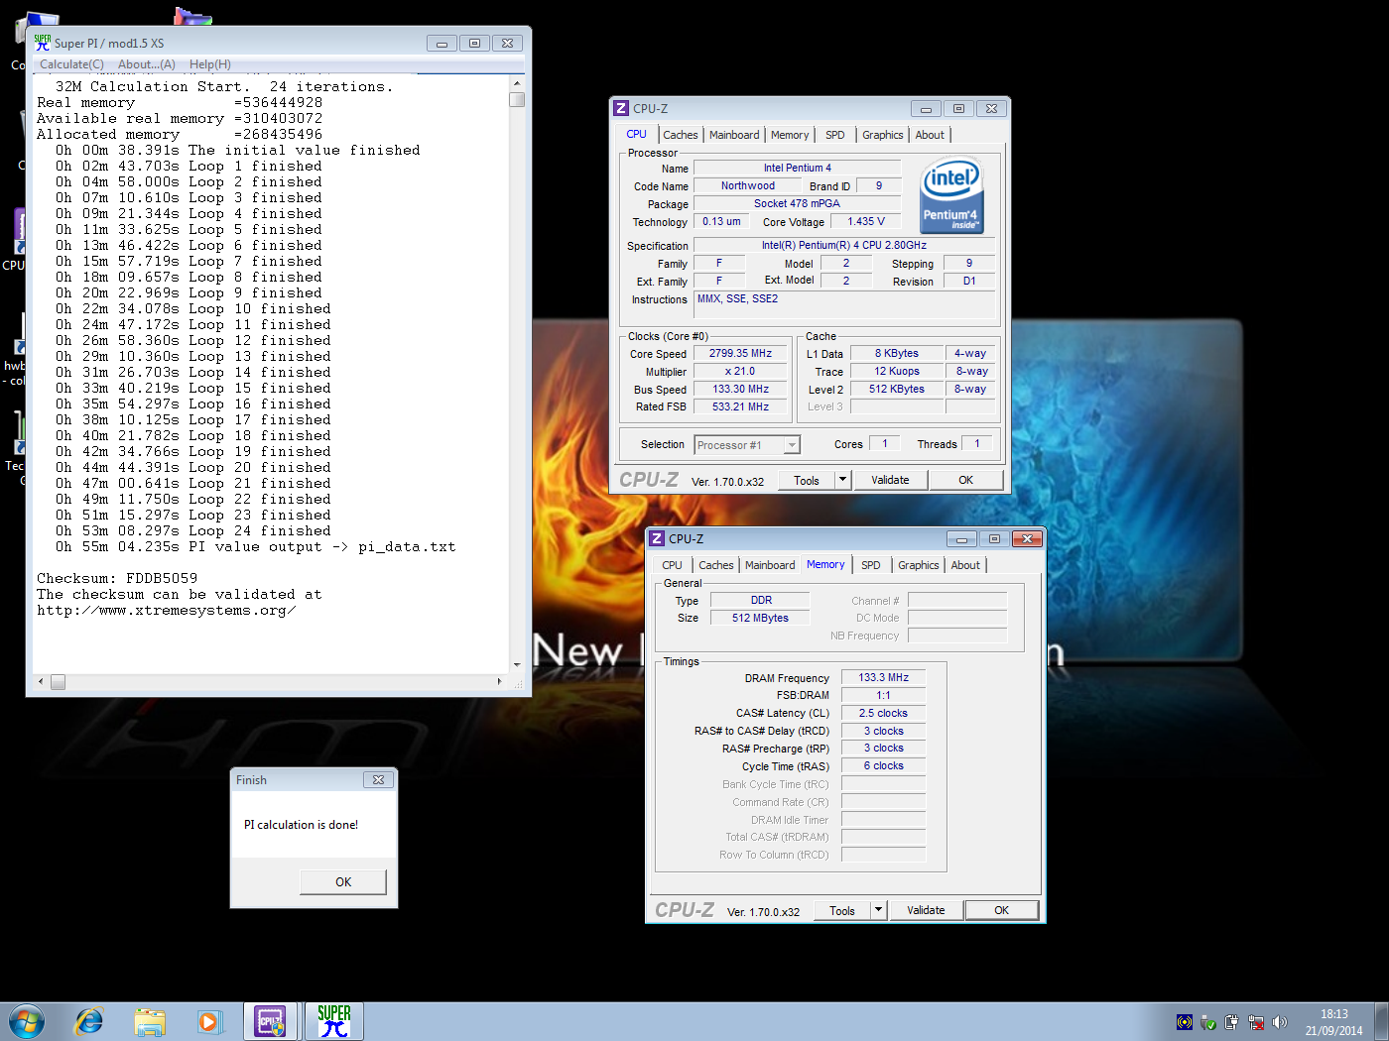This screenshot has height=1041, width=1389.
Task: Click OK in CPU-Z memory window
Action: [1002, 910]
